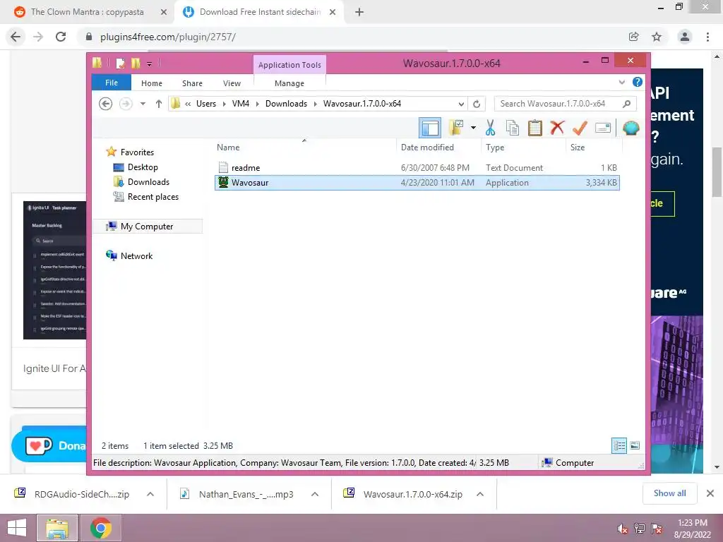Screen dimensions: 723x542
Task: Open dropdown arrow beside folder options icon
Action: 473,128
